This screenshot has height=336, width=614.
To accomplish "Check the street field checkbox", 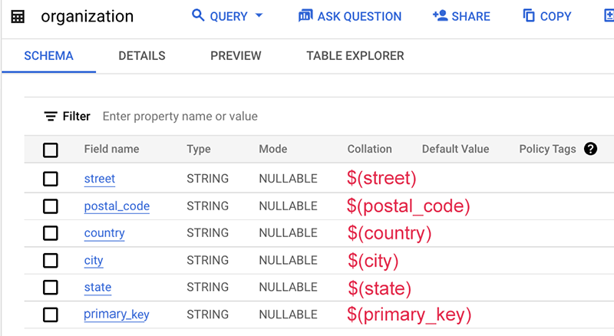I will [x=51, y=179].
